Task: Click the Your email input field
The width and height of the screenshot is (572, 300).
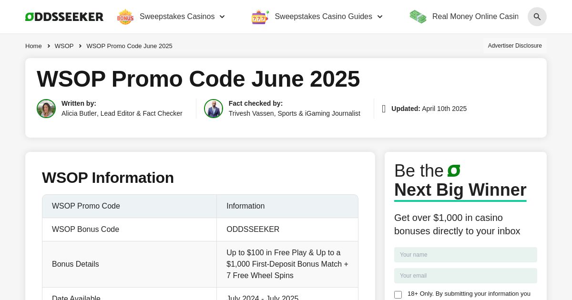Action: click(466, 276)
